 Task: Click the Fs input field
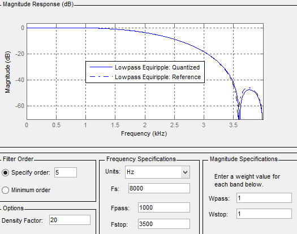159,188
